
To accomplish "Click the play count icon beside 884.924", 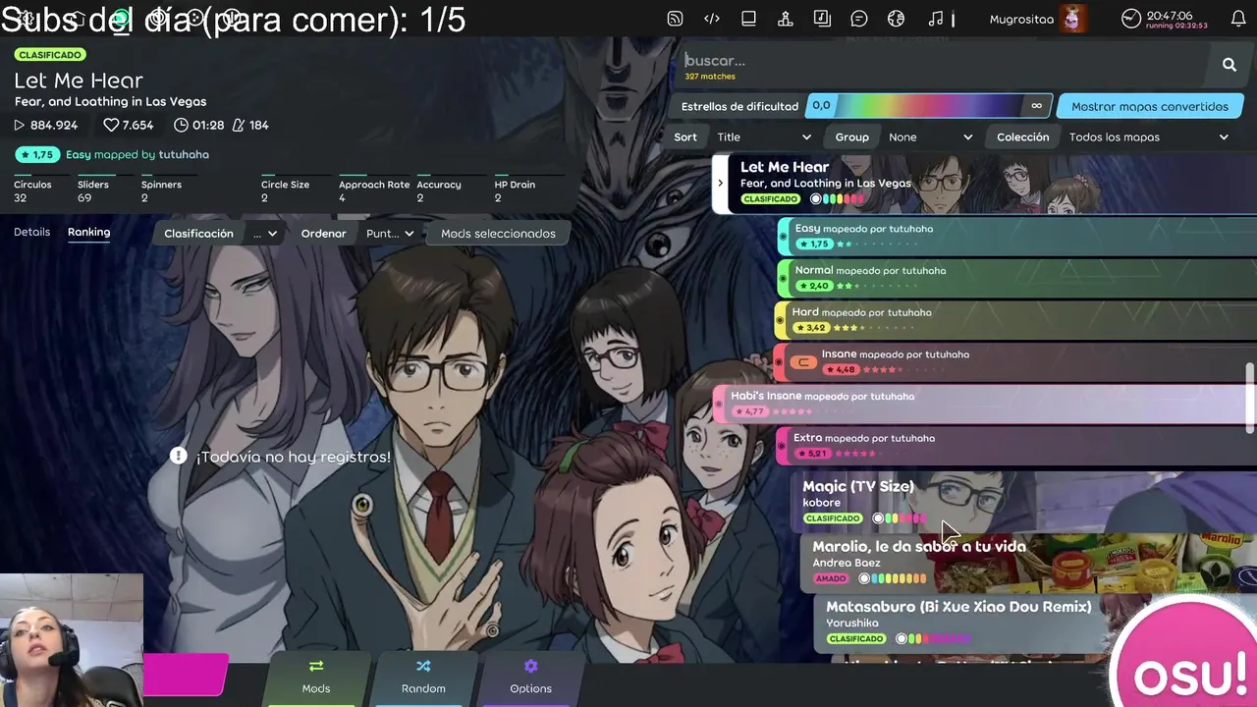I will tap(19, 125).
